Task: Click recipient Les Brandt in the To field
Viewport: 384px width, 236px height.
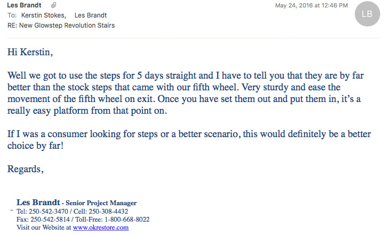Action: (91, 15)
